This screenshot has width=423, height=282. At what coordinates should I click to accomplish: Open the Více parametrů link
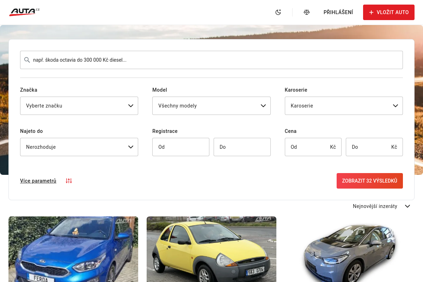[x=38, y=181]
